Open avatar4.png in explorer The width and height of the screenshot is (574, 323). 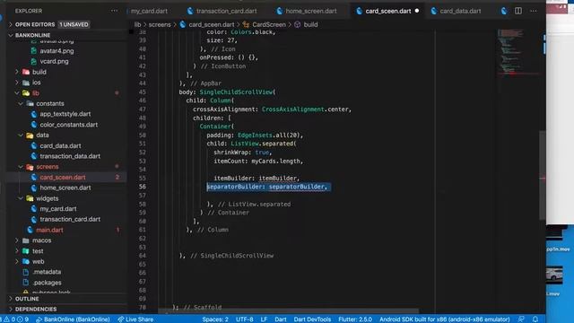[57, 51]
